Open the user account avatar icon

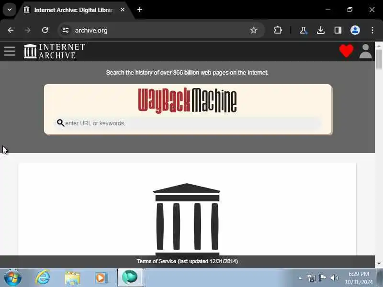[x=365, y=51]
